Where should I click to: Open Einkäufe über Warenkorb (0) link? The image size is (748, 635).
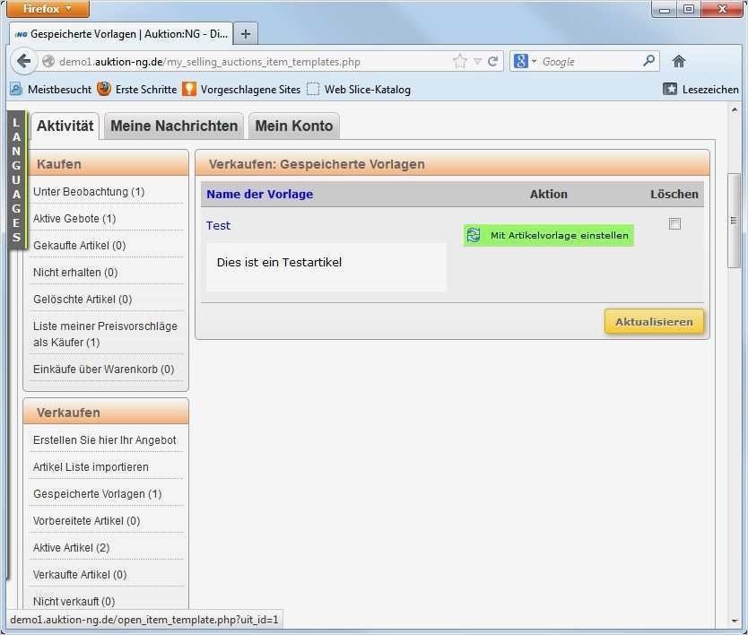click(x=103, y=370)
